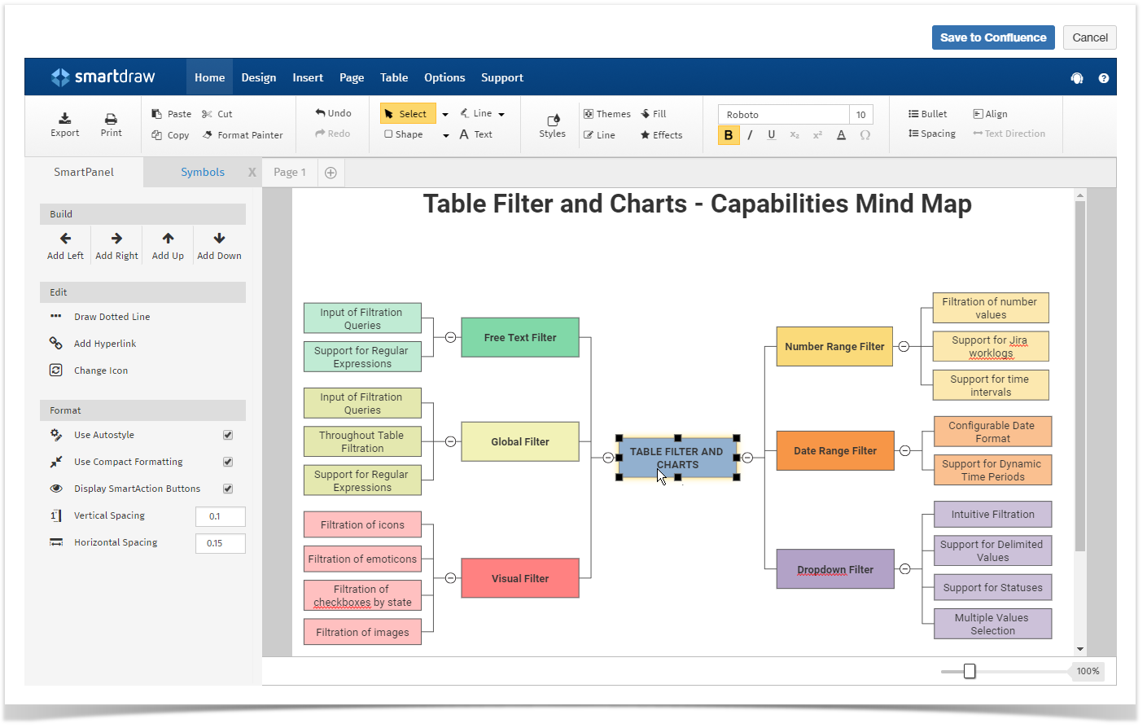Click the Add Down arrow

click(219, 245)
